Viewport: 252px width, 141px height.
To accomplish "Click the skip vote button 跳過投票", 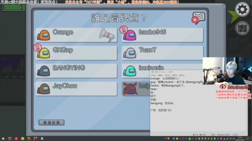I will tap(51, 123).
